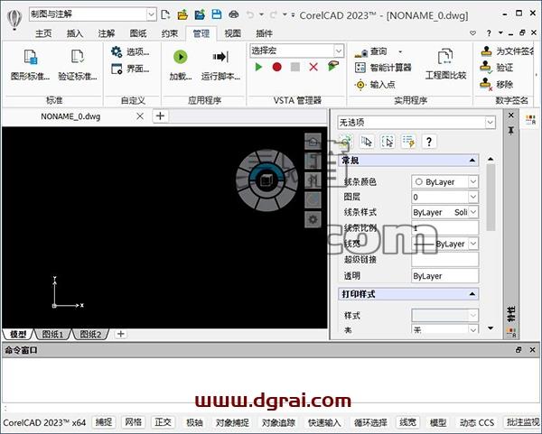The height and width of the screenshot is (434, 542).
Task: Toggle 对象追踪 entity tracking
Action: pos(278,422)
